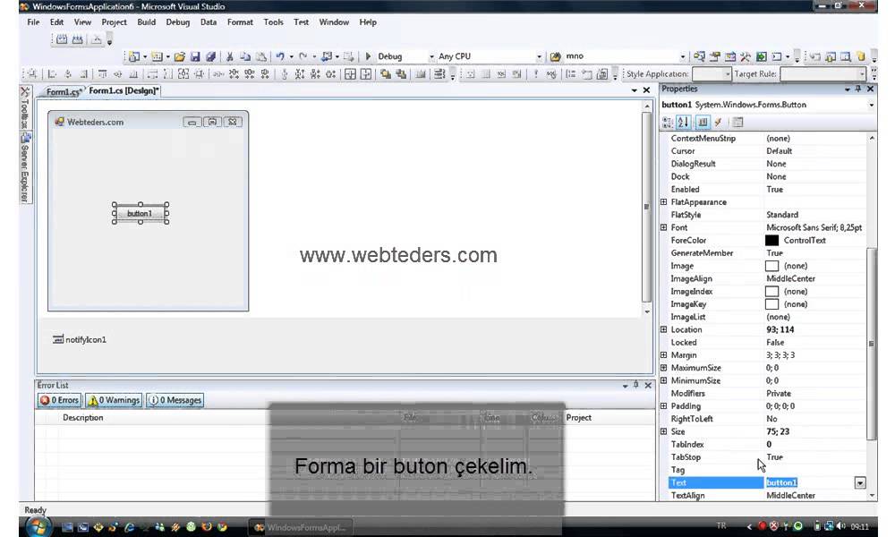Click the Bring to Front layout icon

pyautogui.click(x=386, y=74)
